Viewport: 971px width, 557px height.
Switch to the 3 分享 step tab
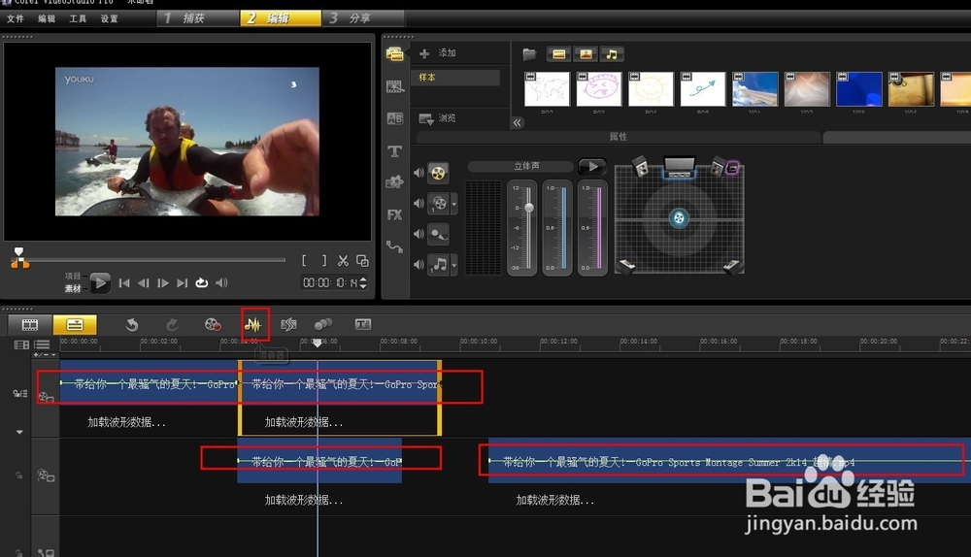363,18
